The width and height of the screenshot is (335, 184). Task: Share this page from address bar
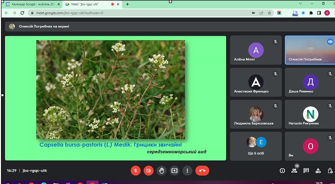coord(261,13)
